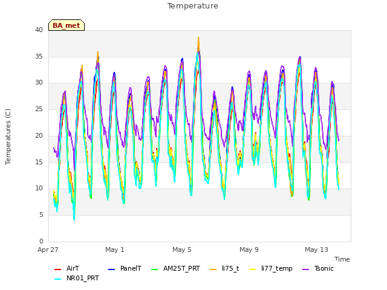The image size is (387, 290).
Task: Click the orange li75_t legend color marker
Action: coord(213,269)
